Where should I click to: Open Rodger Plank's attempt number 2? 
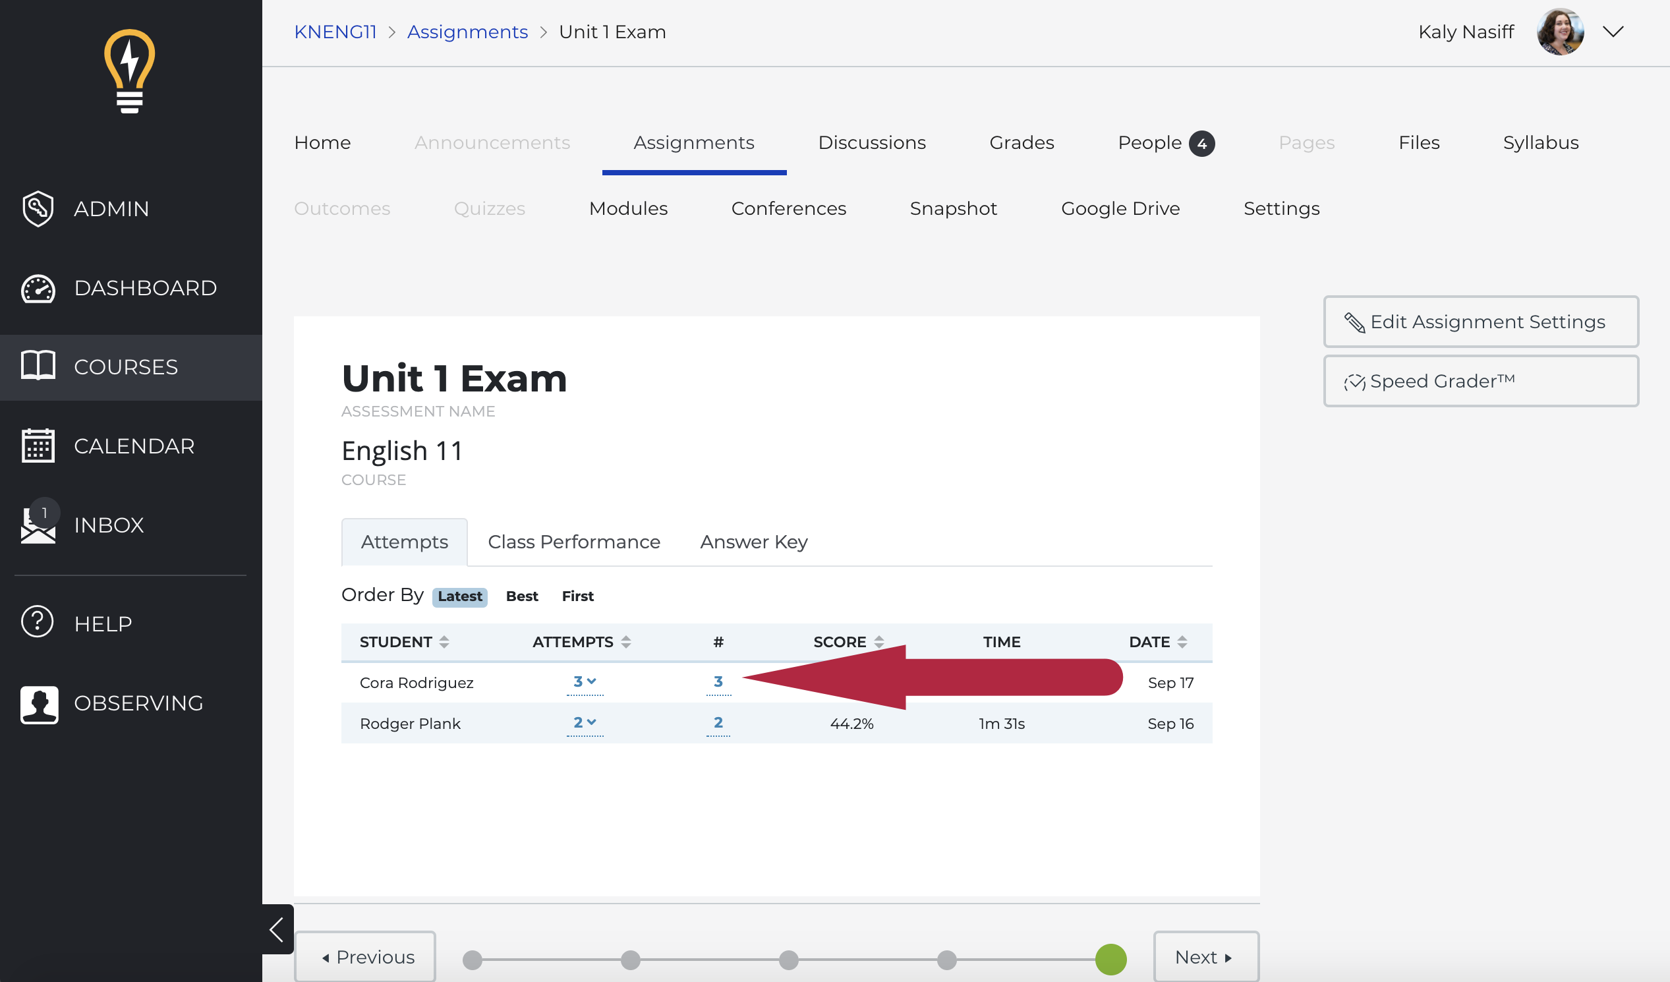(718, 722)
